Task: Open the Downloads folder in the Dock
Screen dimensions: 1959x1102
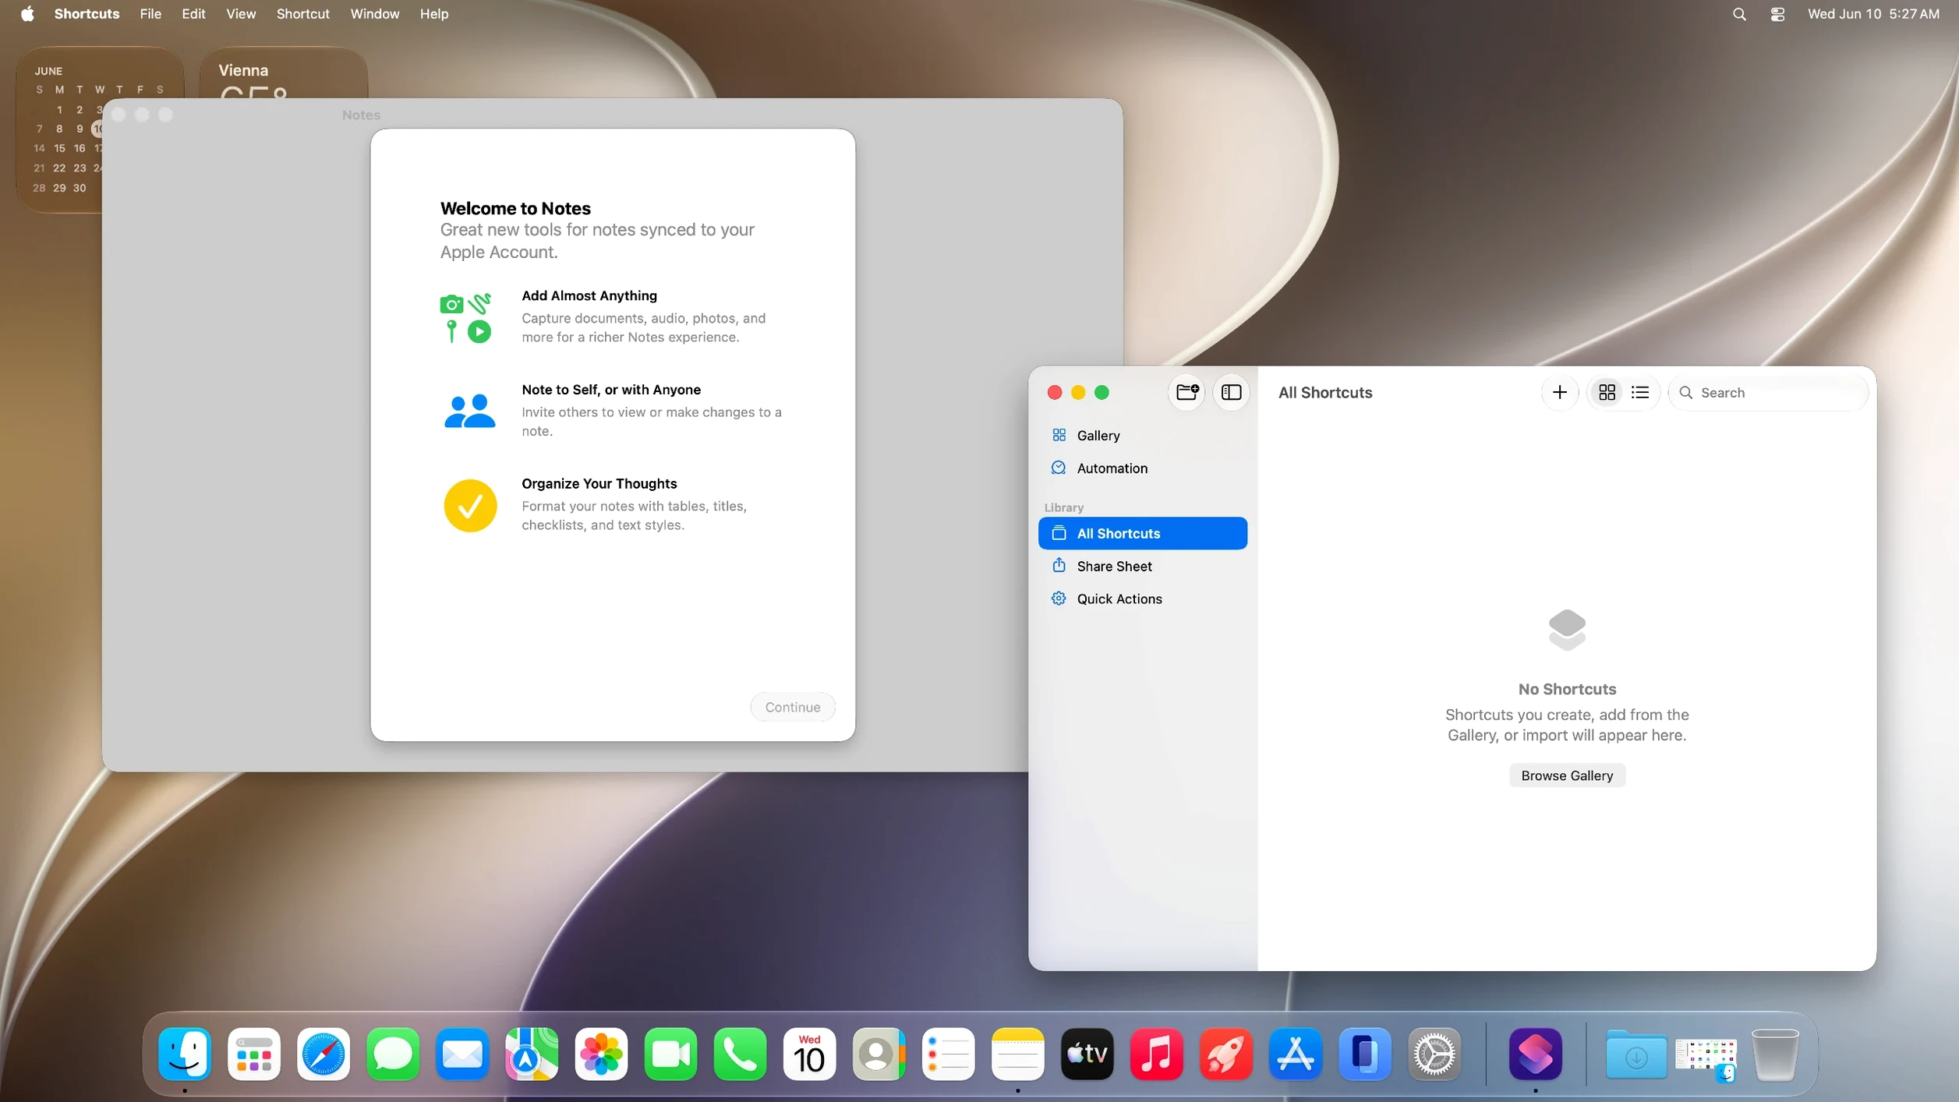Action: (x=1635, y=1054)
